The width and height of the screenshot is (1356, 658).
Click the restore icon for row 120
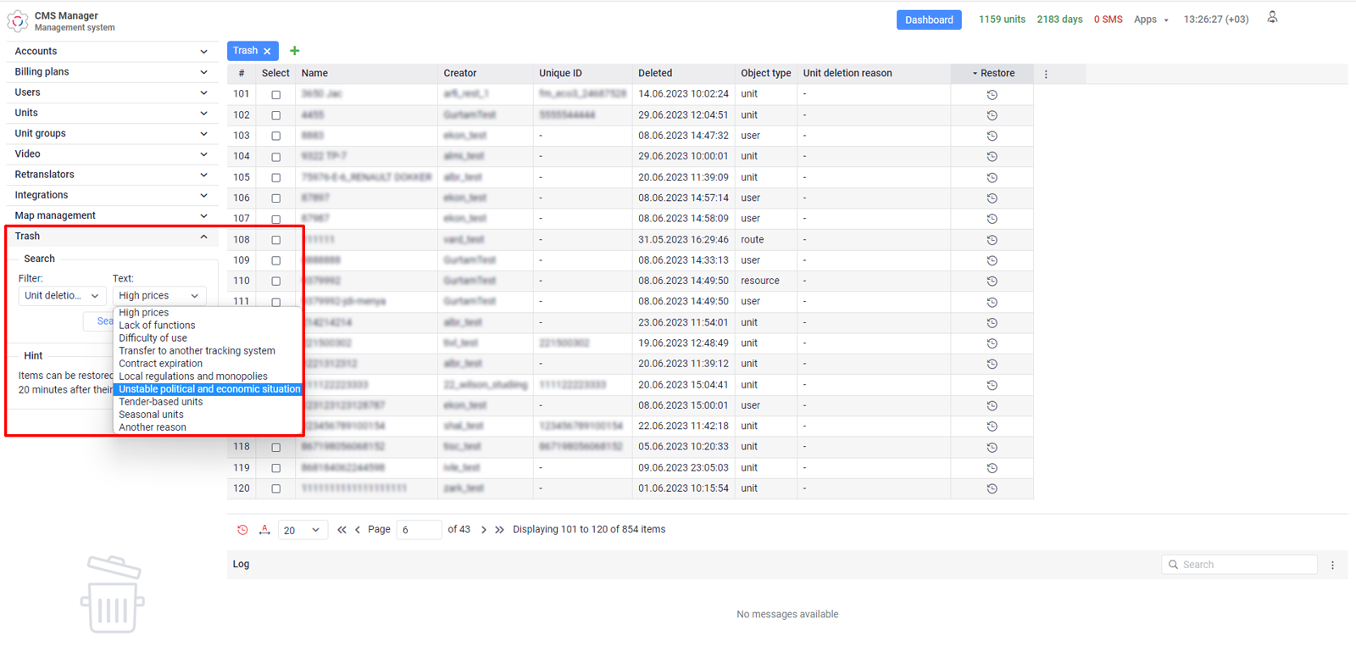click(992, 488)
